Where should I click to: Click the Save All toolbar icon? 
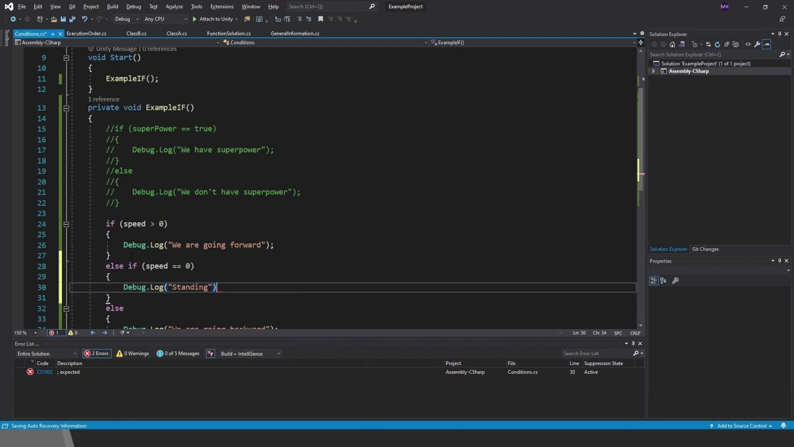tap(72, 19)
